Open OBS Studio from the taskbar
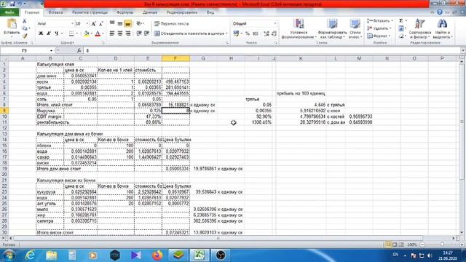This screenshot has height=262, width=466. (x=221, y=255)
